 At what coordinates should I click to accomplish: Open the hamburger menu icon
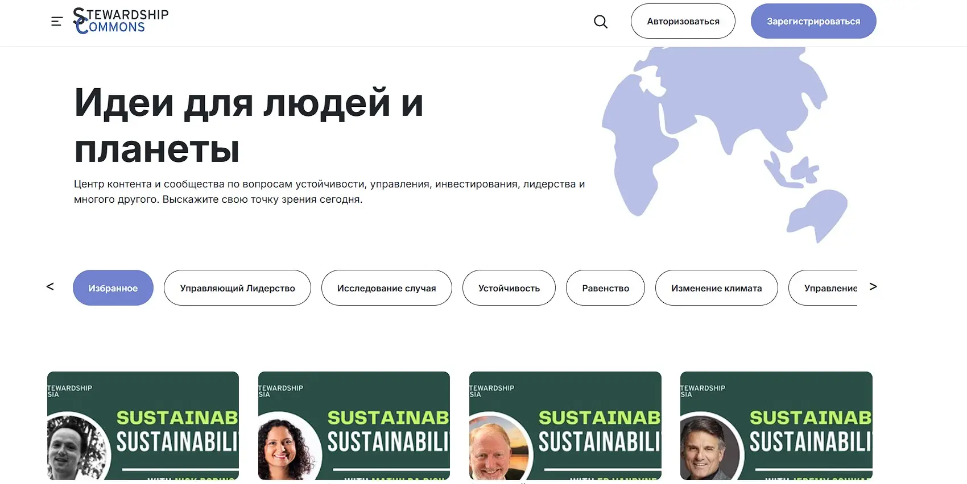(x=57, y=22)
